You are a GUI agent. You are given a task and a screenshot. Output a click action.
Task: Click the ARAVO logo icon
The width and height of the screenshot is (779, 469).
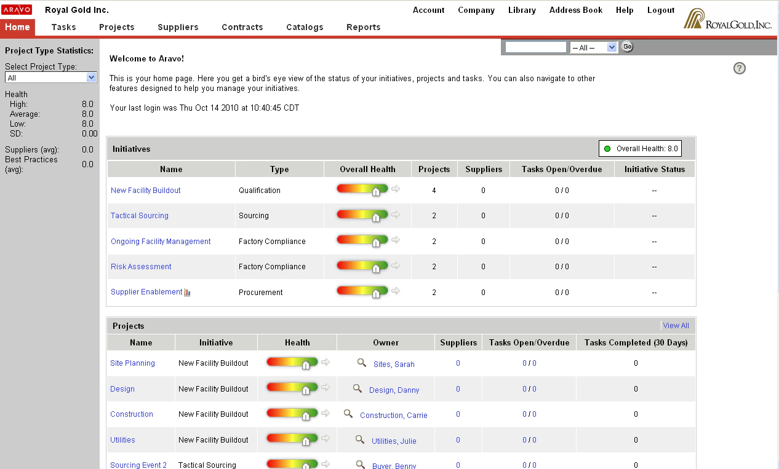(x=17, y=9)
